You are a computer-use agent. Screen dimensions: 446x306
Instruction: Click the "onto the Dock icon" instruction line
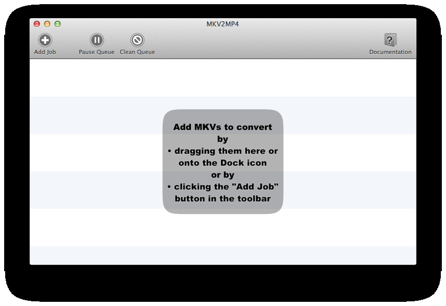click(x=222, y=163)
